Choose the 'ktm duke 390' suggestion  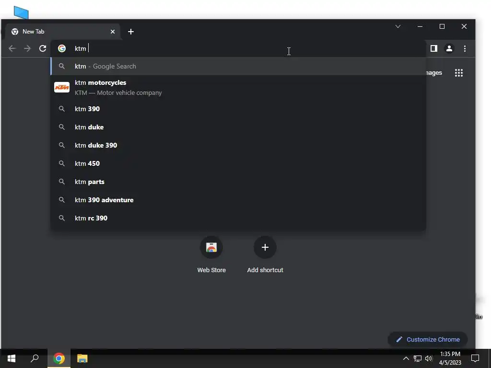238,145
